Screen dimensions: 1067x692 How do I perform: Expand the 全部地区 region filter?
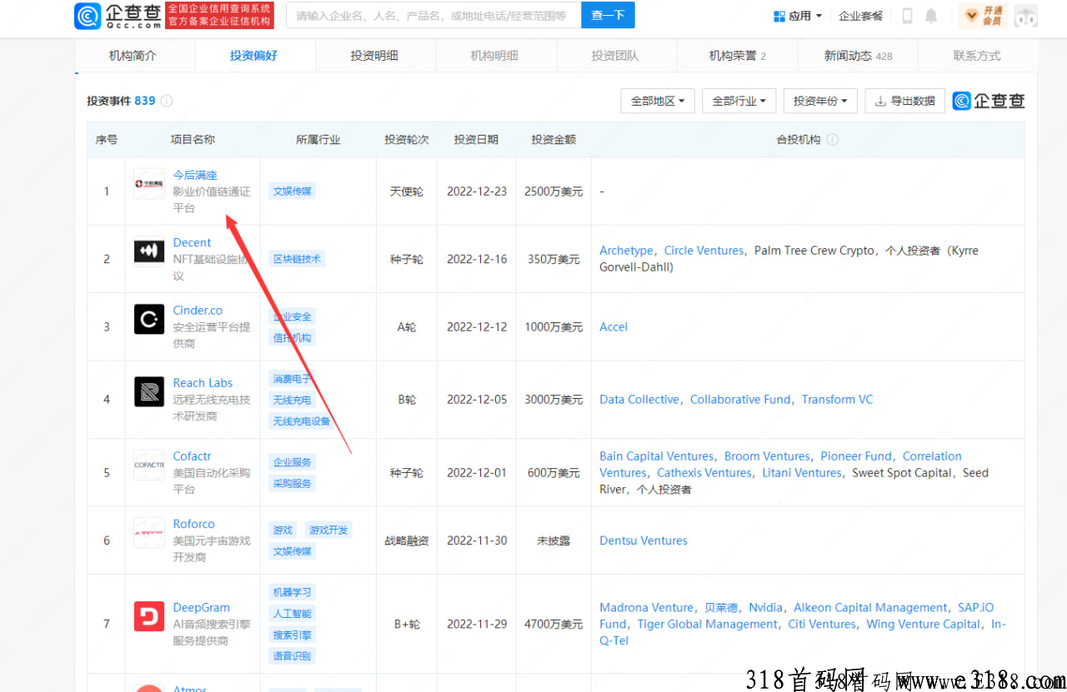click(658, 101)
